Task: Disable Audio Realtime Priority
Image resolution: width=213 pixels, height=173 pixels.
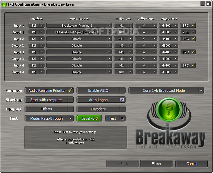Action: point(49,90)
